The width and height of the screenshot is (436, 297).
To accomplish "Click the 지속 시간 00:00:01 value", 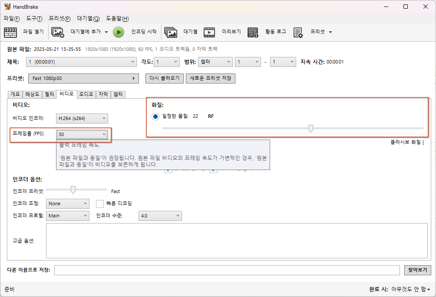I will (335, 62).
